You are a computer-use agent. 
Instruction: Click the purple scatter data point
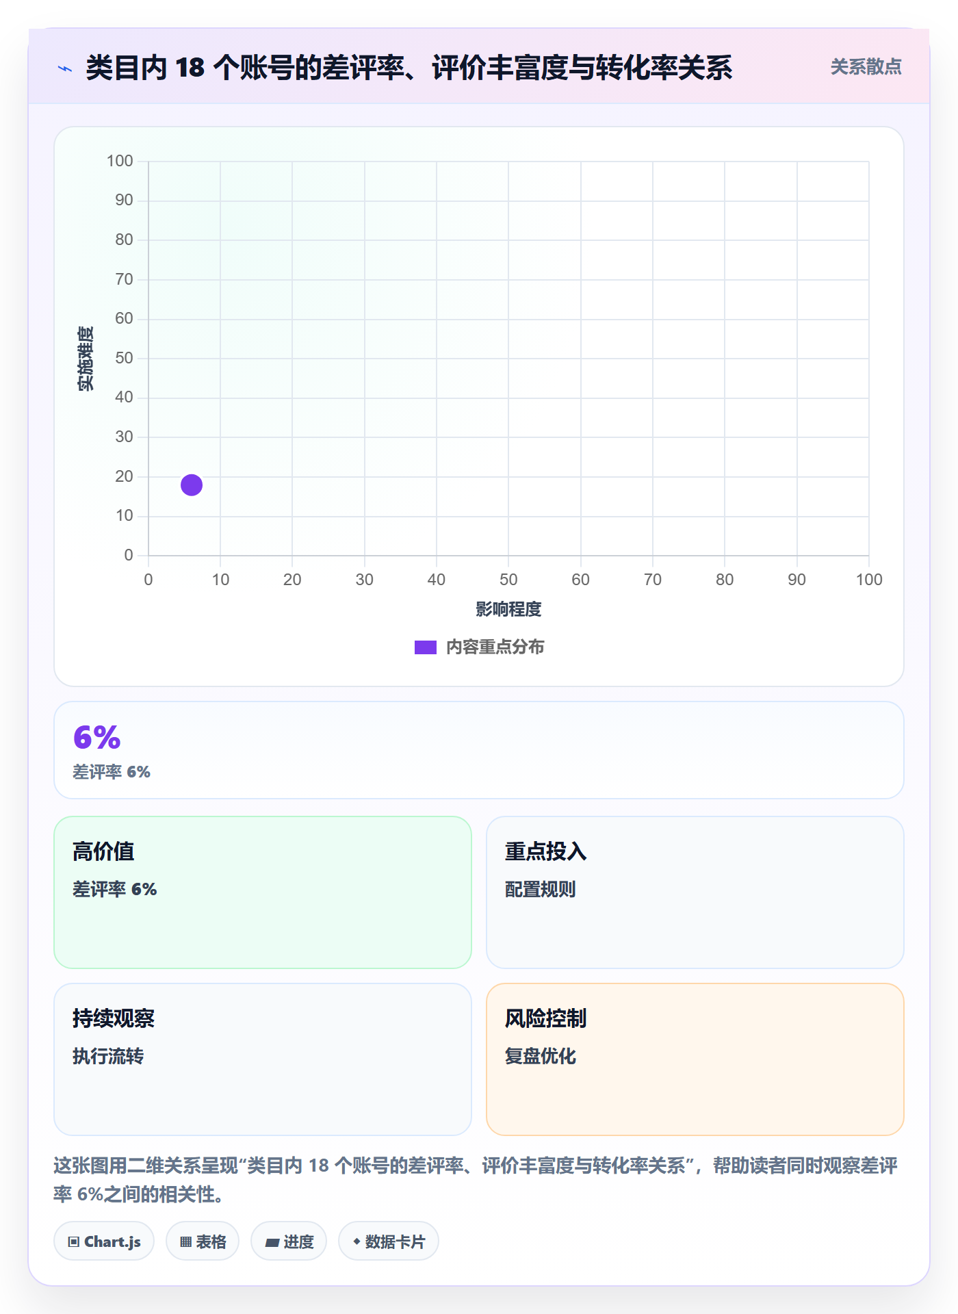(192, 485)
